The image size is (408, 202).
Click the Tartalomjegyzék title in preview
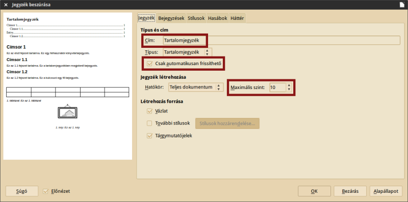[22, 19]
